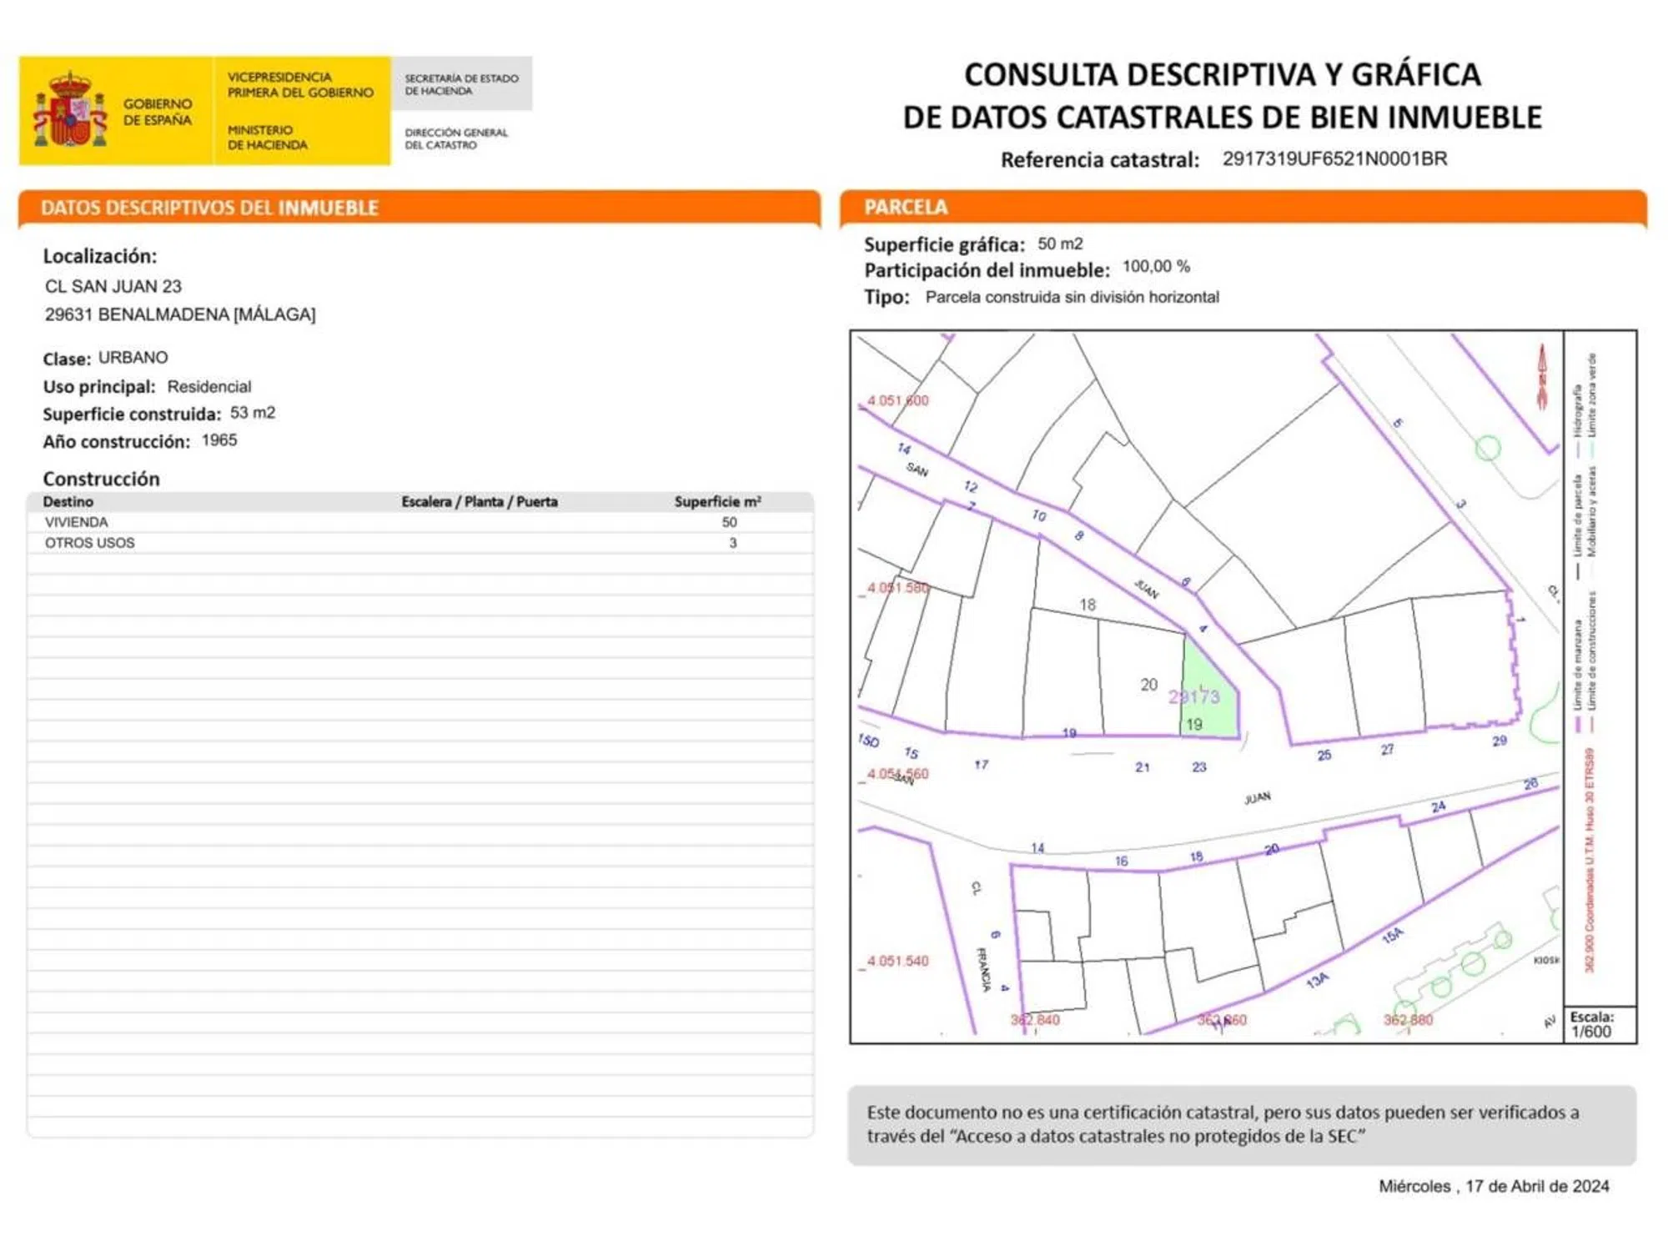Click the cadastral reference number 2917319UF6521N0001BR
Viewport: 1668px width, 1251px height.
[1334, 158]
